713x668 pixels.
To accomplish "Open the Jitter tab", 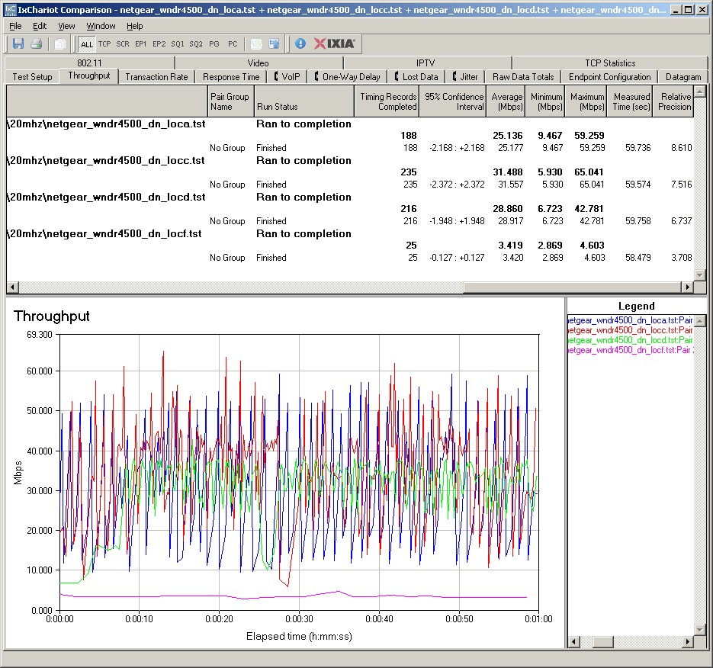I will (x=465, y=77).
